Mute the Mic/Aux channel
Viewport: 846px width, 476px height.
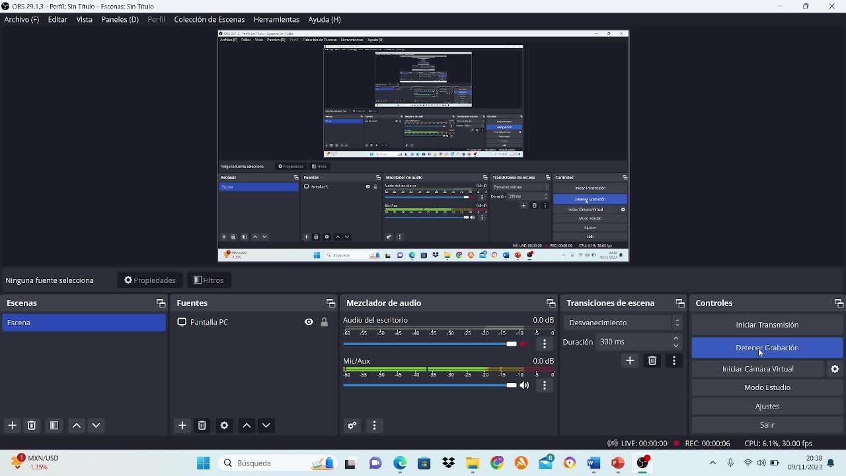(524, 385)
